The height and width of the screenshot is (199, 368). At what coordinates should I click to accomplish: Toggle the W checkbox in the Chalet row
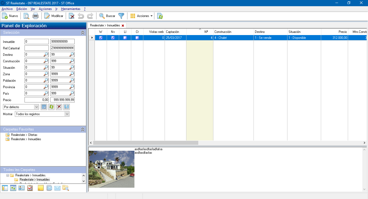click(101, 38)
